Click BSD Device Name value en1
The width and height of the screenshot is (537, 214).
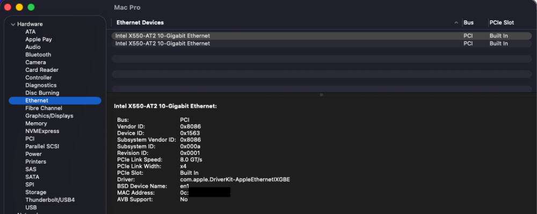click(185, 186)
